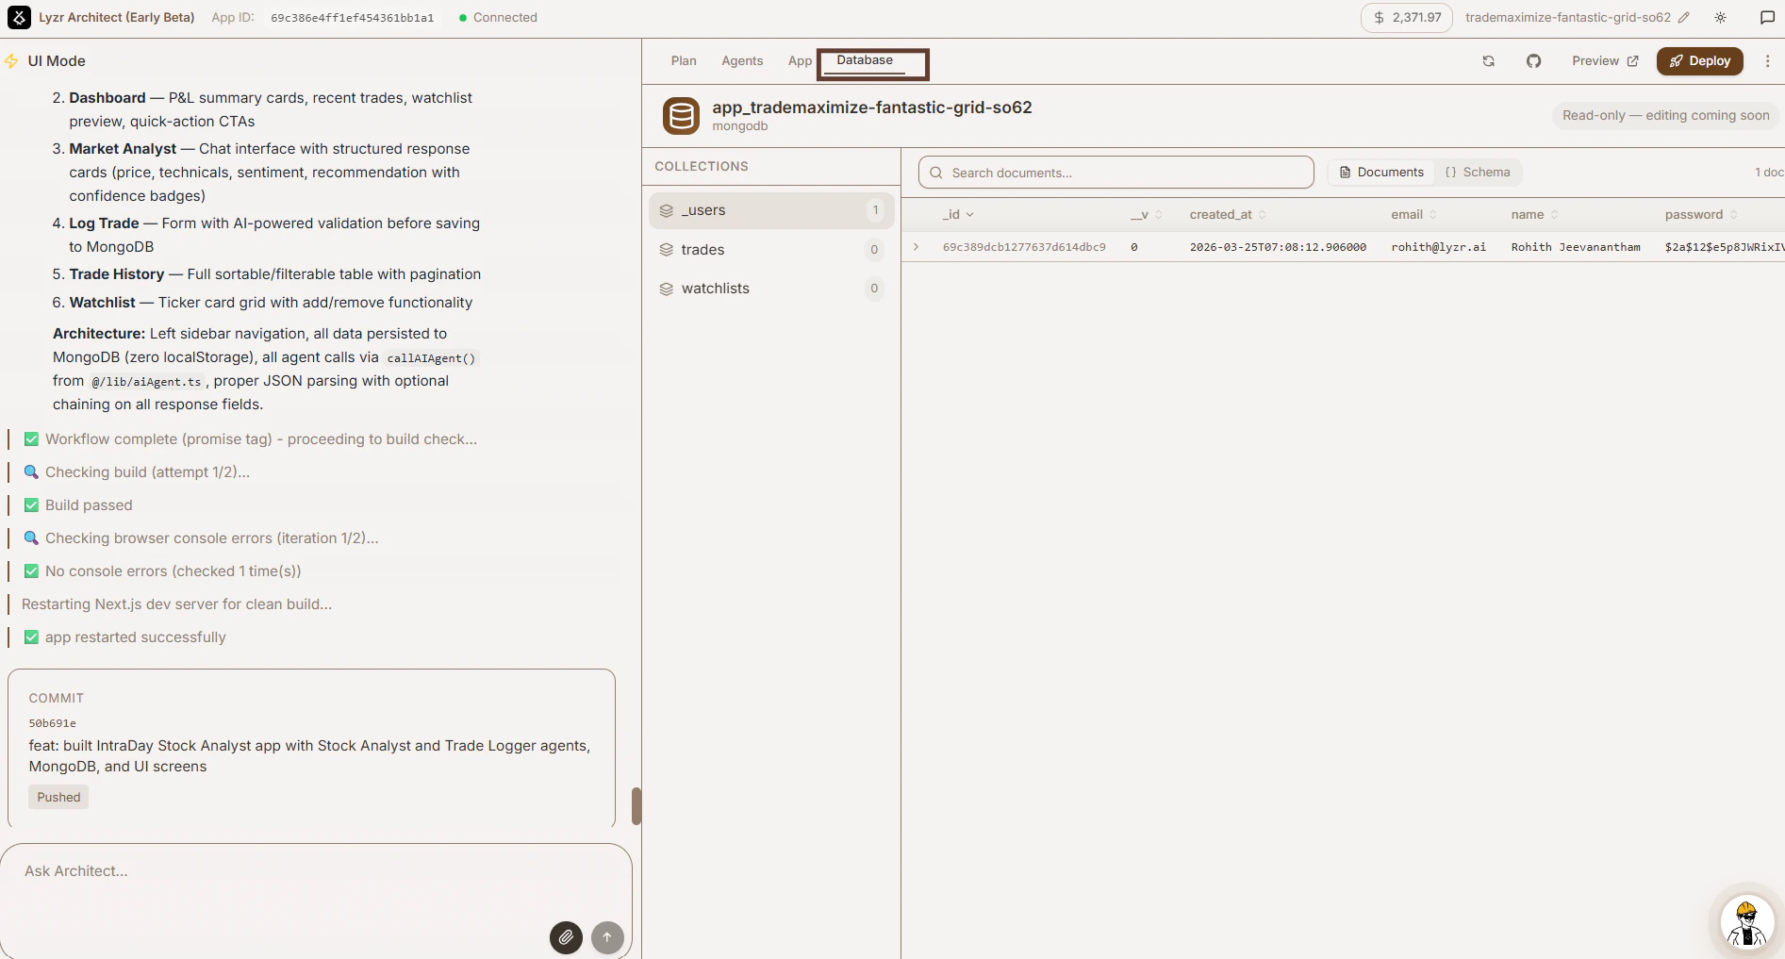Click the pencil icon to rename the project
Viewport: 1785px width, 959px height.
click(x=1685, y=17)
